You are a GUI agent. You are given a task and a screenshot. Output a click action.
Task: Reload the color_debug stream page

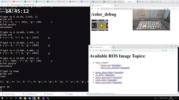click(98, 9)
